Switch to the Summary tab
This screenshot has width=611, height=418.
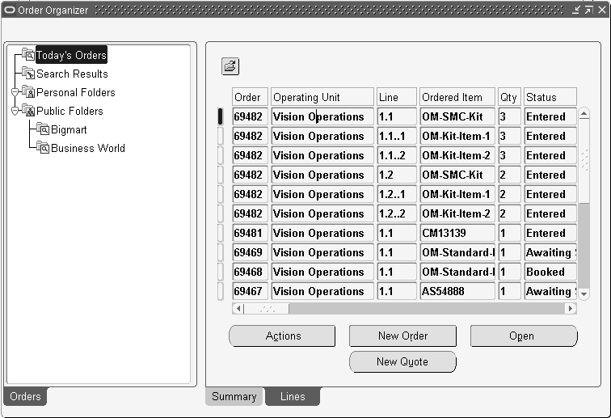tap(234, 396)
